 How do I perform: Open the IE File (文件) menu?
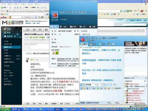pyautogui.click(x=3, y=4)
